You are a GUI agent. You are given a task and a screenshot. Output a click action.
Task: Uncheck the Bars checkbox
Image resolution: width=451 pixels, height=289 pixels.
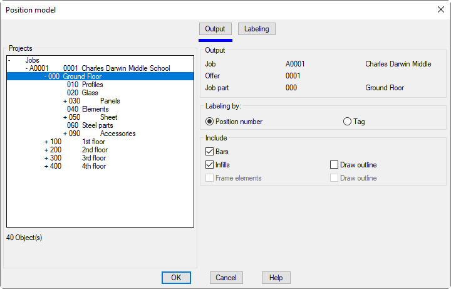pyautogui.click(x=210, y=152)
